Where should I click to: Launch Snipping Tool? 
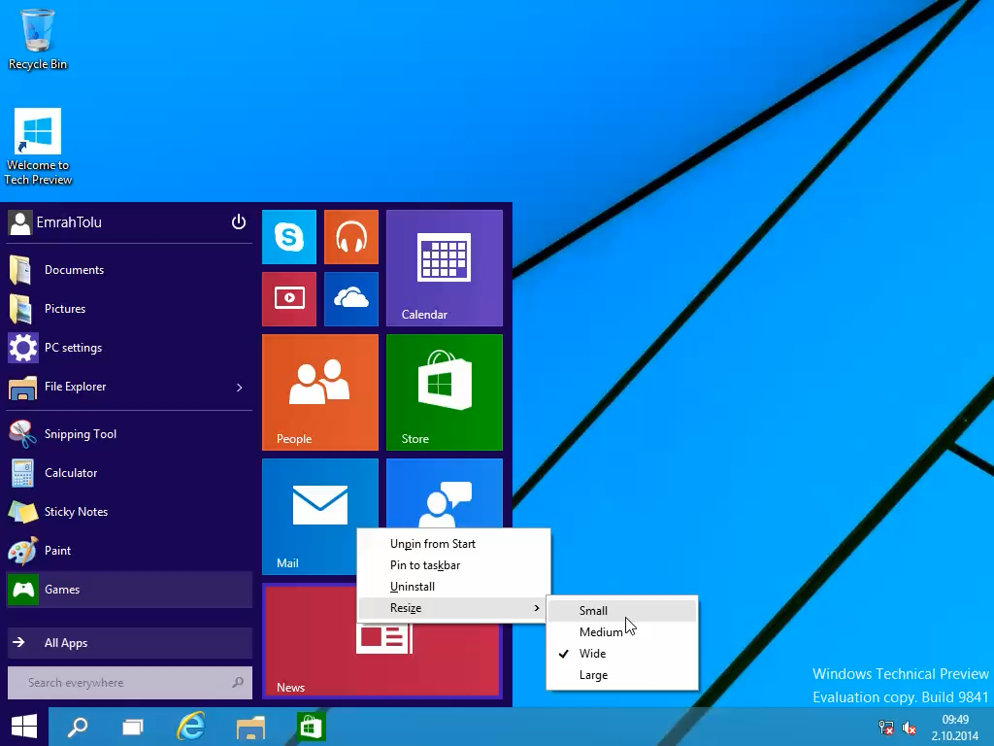[x=129, y=434]
